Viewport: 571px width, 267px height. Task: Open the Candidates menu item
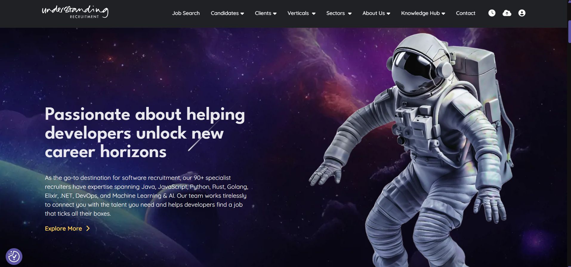pyautogui.click(x=225, y=13)
